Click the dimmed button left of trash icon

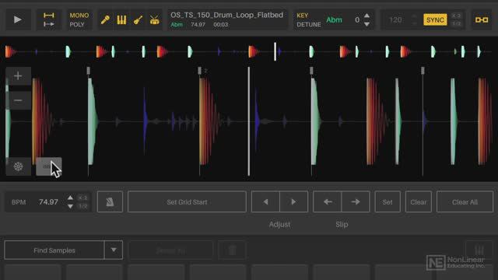(170, 250)
